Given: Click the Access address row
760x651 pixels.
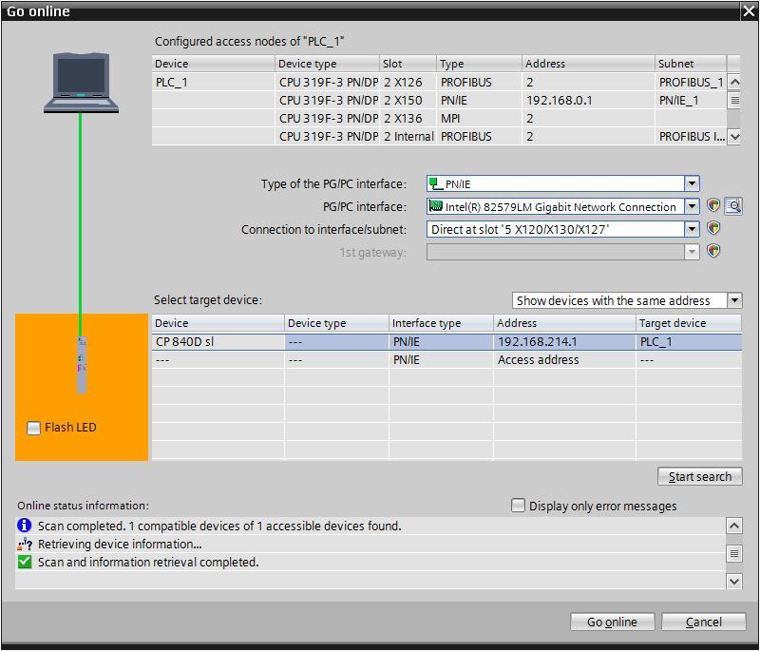Looking at the screenshot, I should 446,359.
